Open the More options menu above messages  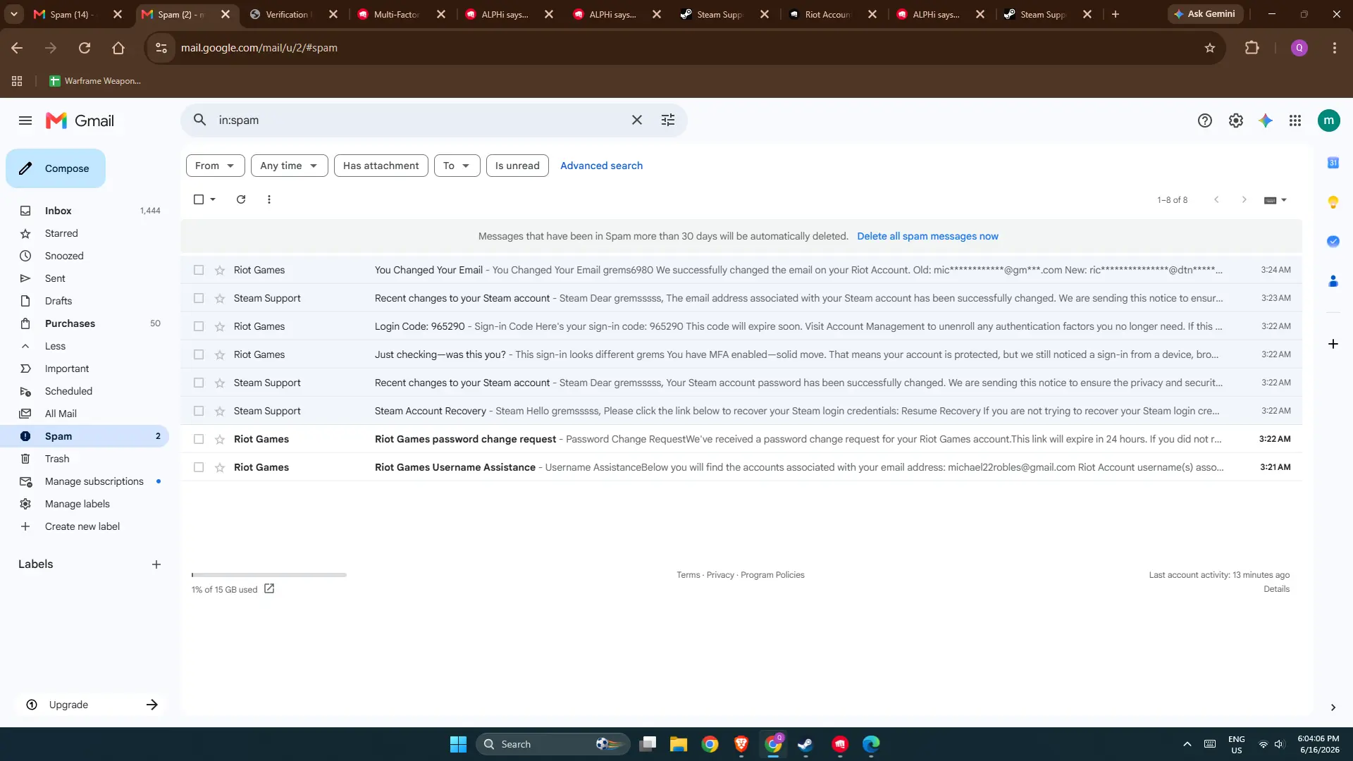coord(269,199)
